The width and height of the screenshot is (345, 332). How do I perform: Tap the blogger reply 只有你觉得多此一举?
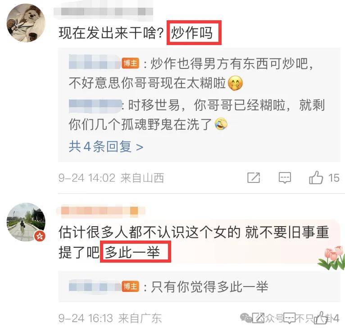pyautogui.click(x=209, y=287)
